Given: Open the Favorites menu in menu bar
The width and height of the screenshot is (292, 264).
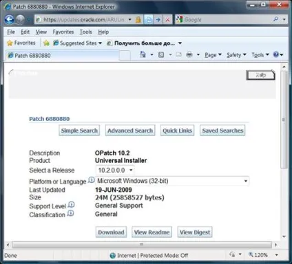Looking at the screenshot, I should pos(63,32).
